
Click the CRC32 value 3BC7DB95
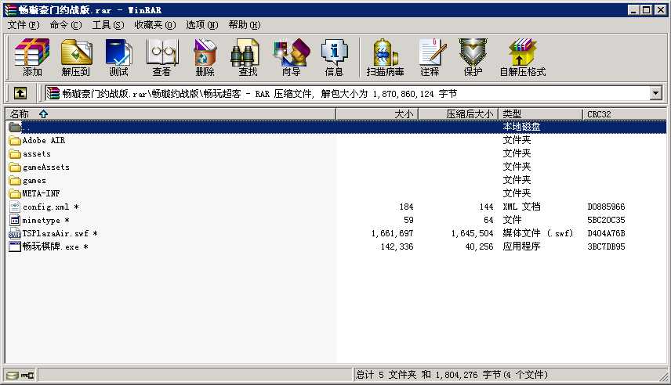(x=606, y=246)
